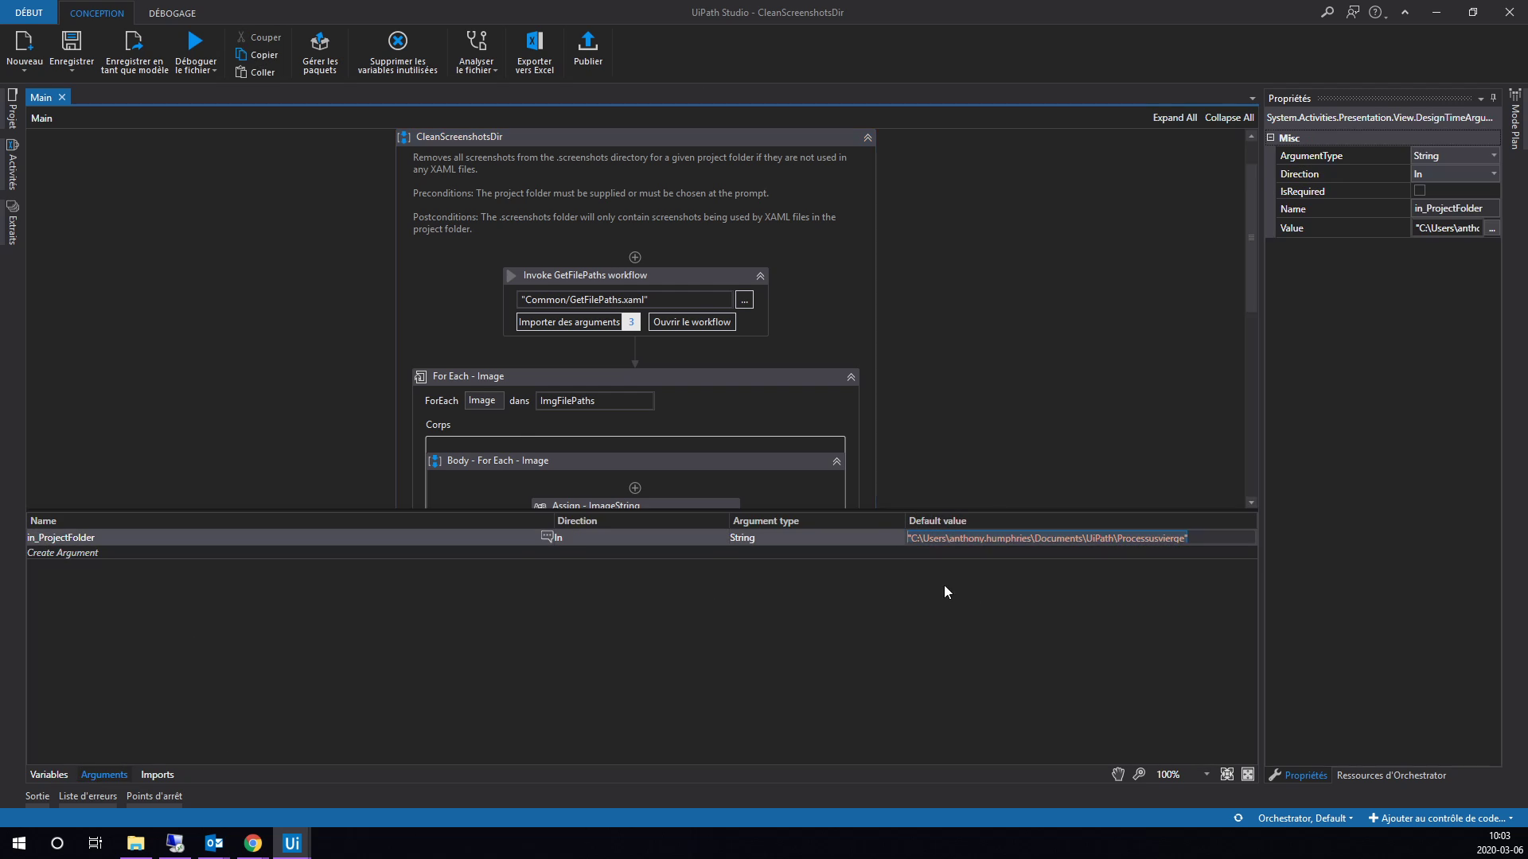The image size is (1528, 859).
Task: Toggle the overview window icon
Action: click(x=1248, y=774)
